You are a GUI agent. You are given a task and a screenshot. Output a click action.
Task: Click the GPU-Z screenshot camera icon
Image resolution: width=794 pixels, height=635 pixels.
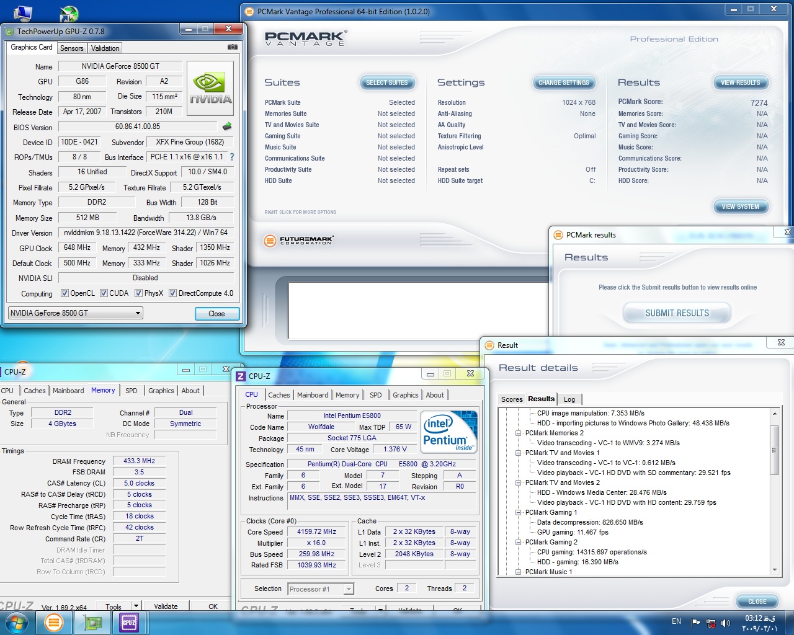[x=233, y=47]
